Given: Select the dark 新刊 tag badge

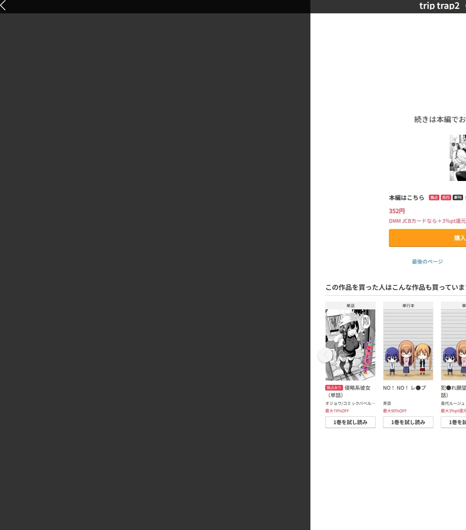Looking at the screenshot, I should (x=458, y=198).
